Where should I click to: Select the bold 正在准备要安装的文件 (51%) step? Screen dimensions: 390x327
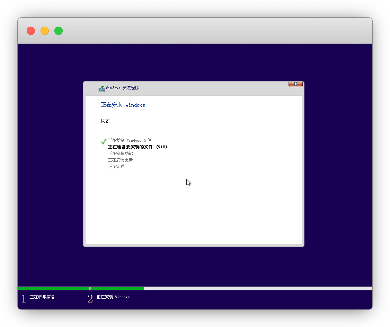click(x=138, y=147)
